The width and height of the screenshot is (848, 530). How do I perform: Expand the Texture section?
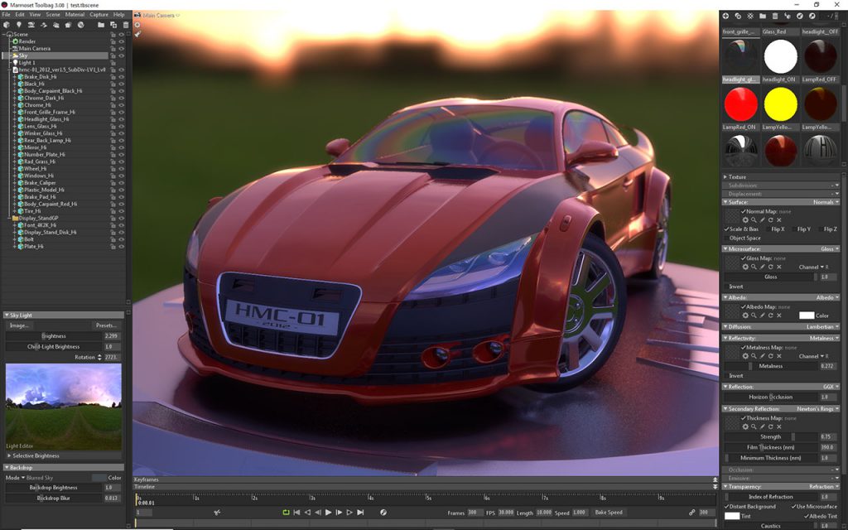tap(725, 176)
